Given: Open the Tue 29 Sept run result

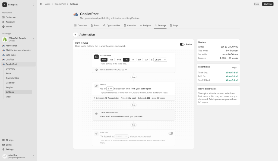Looking at the screenshot, I should [x=232, y=80].
